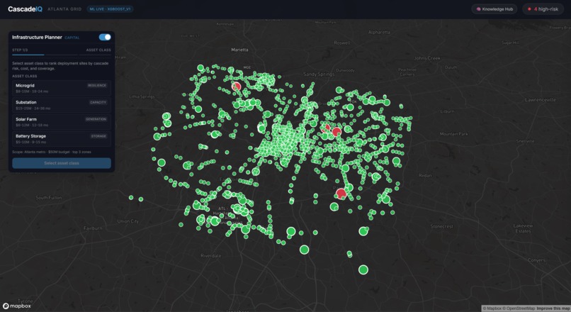Click the Riverdale map label
Viewport: 571px width, 312px height.
coord(211,255)
